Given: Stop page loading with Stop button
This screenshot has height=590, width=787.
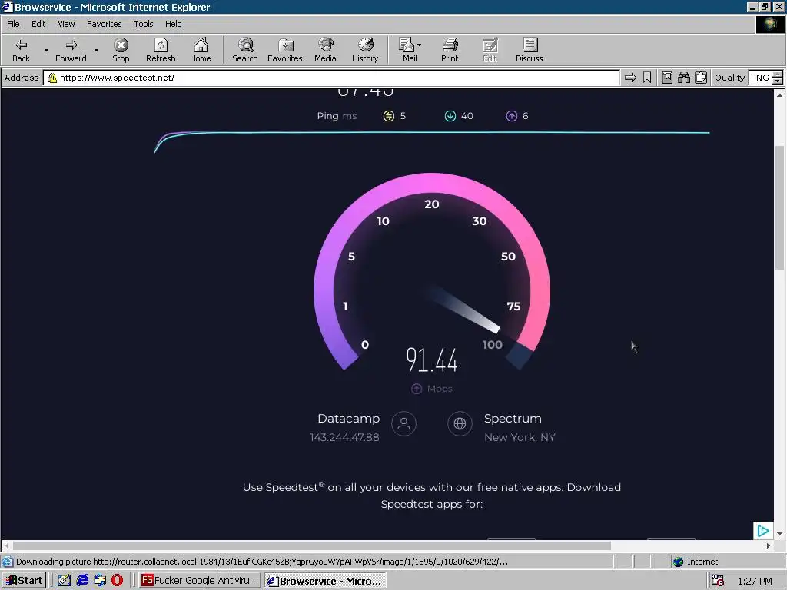Looking at the screenshot, I should 121,50.
